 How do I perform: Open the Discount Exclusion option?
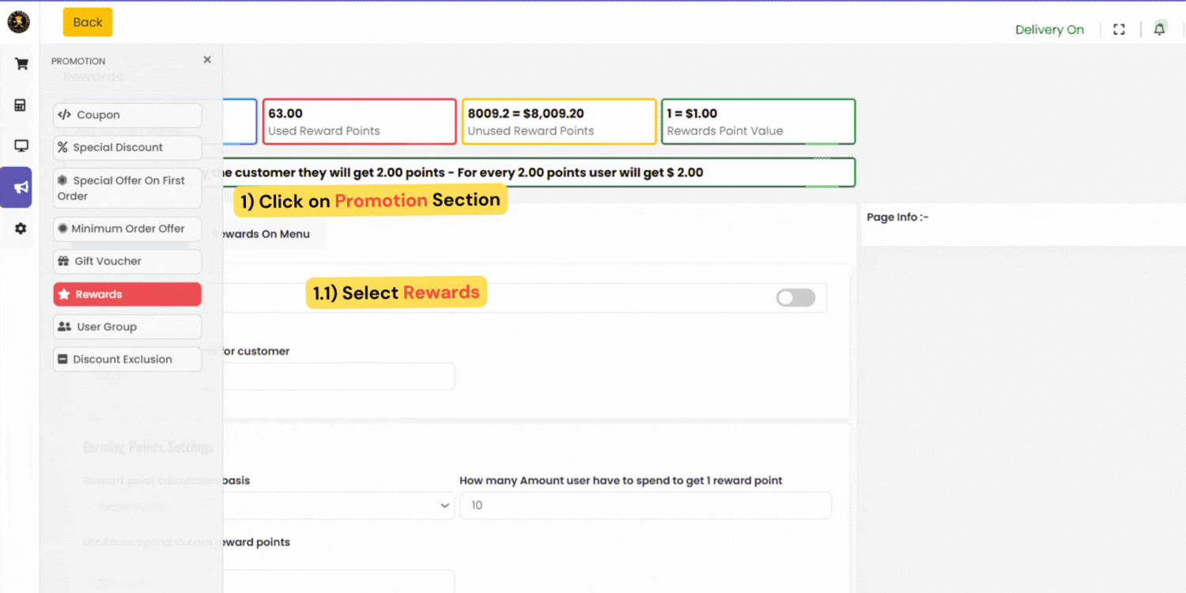tap(127, 359)
